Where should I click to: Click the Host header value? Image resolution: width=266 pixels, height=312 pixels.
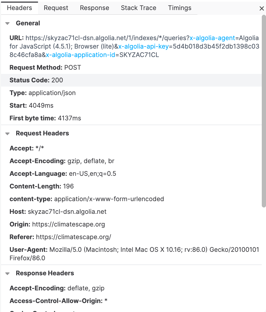click(x=67, y=211)
